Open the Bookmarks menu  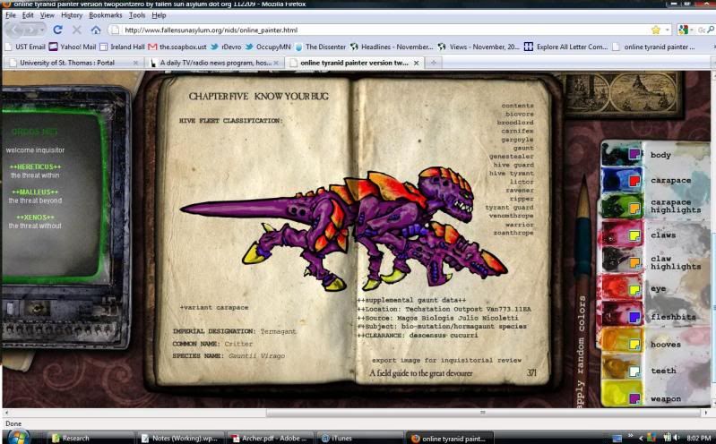(x=106, y=15)
